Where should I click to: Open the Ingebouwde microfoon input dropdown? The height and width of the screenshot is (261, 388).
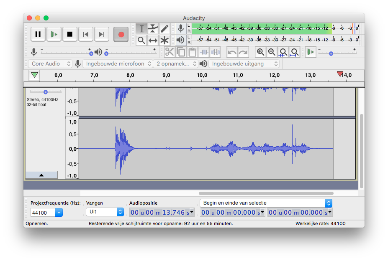click(118, 64)
